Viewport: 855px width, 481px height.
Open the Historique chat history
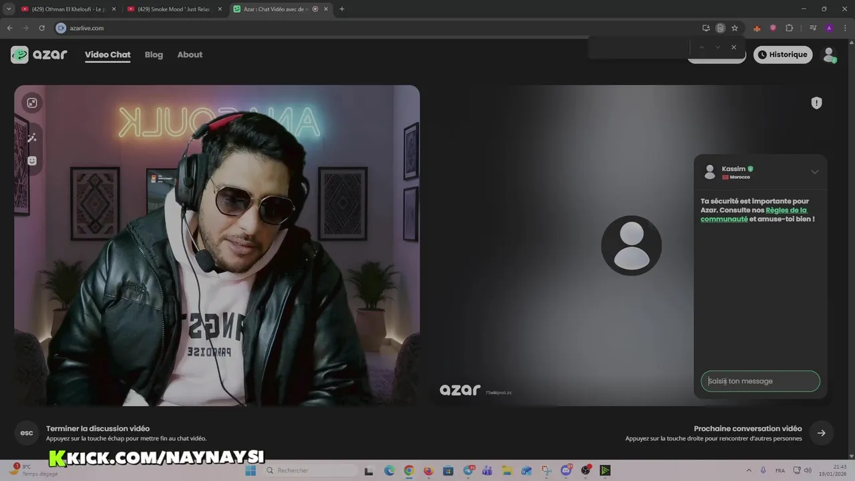coord(783,55)
